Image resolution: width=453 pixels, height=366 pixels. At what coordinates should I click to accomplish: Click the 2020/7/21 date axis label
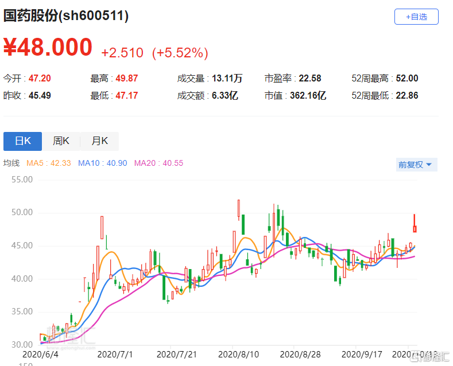pos(176,355)
